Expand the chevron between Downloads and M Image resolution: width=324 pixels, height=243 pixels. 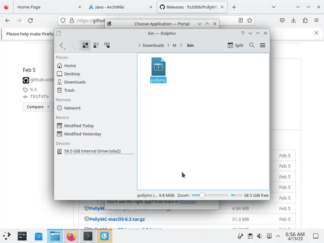168,45
